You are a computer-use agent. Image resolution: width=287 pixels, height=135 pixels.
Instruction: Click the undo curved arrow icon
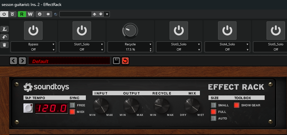pos(4,37)
